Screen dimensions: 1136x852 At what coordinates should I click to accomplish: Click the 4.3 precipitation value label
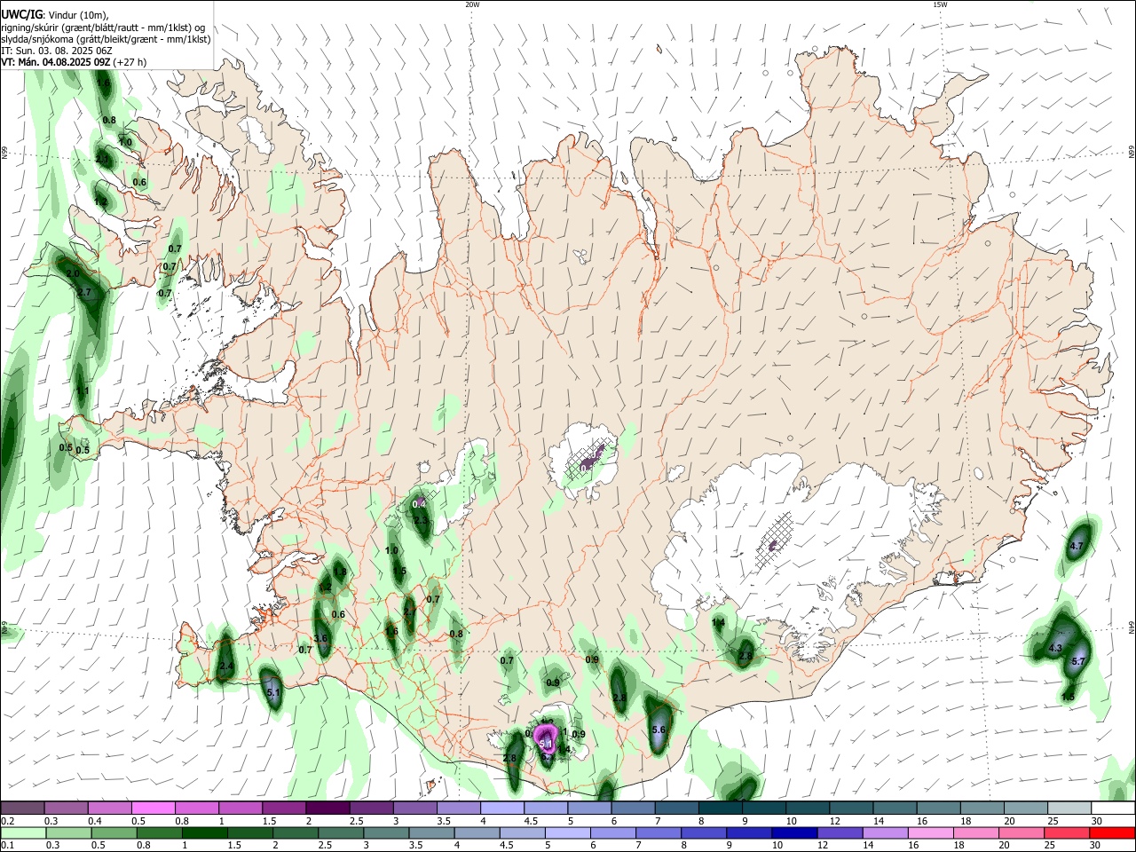[x=1055, y=649]
